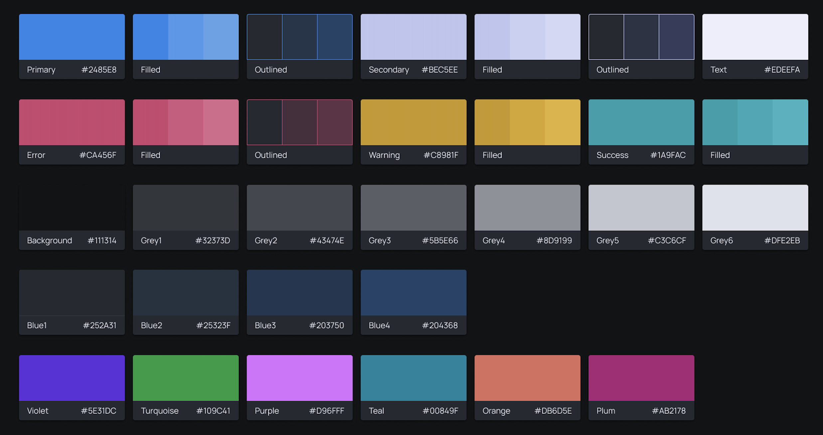Select the #00849F Teal color swatch
Image resolution: width=823 pixels, height=435 pixels.
413,378
